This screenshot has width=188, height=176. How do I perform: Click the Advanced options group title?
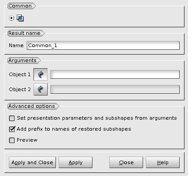pos(32,106)
